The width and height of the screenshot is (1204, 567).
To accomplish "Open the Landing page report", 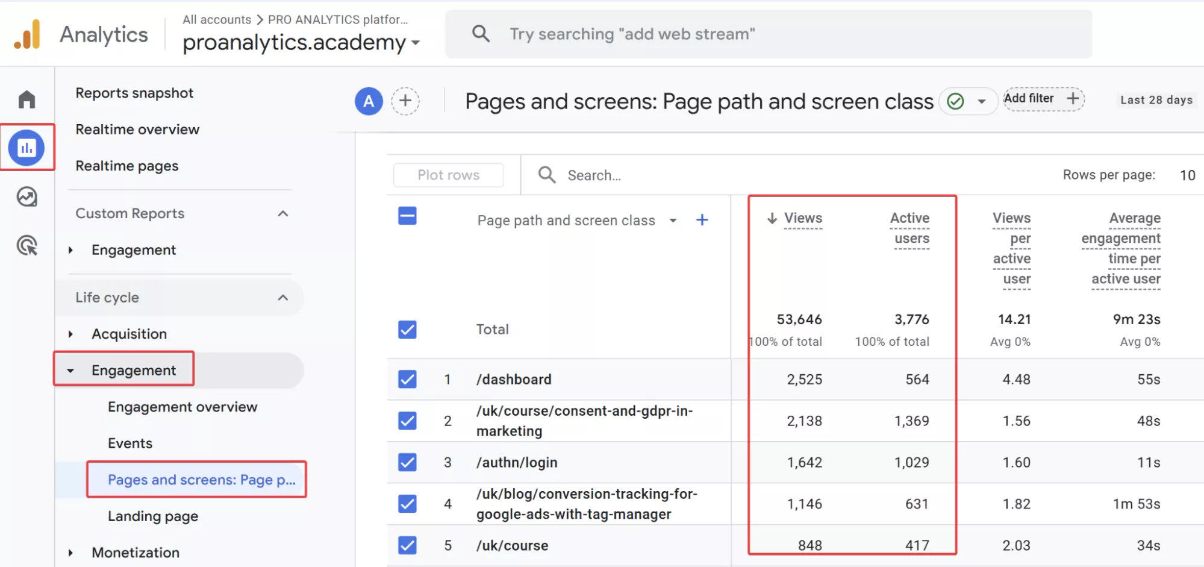I will tap(153, 516).
